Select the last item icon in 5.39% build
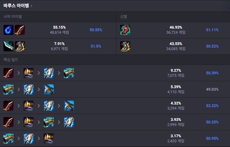This screenshot has height=147, width=230. (x=49, y=89)
